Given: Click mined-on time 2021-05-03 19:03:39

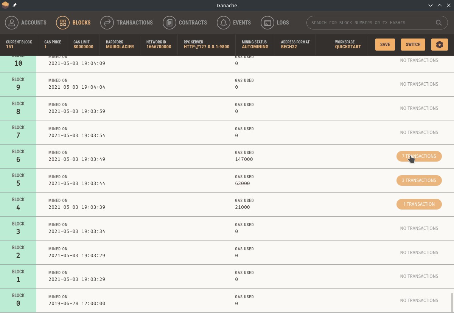Looking at the screenshot, I should (77, 207).
